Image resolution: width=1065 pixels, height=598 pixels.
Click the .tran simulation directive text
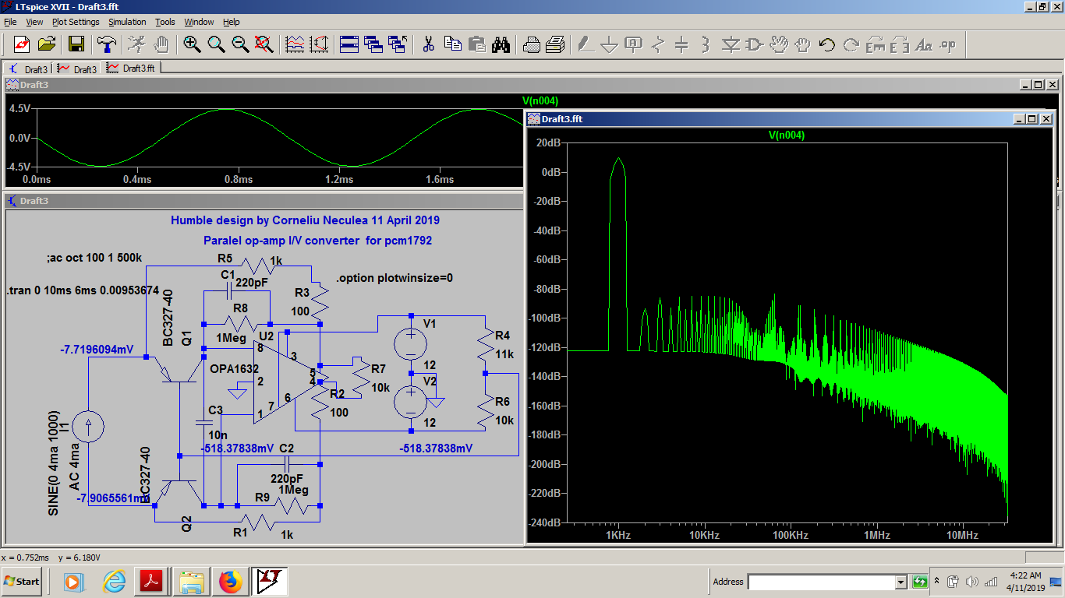click(83, 290)
